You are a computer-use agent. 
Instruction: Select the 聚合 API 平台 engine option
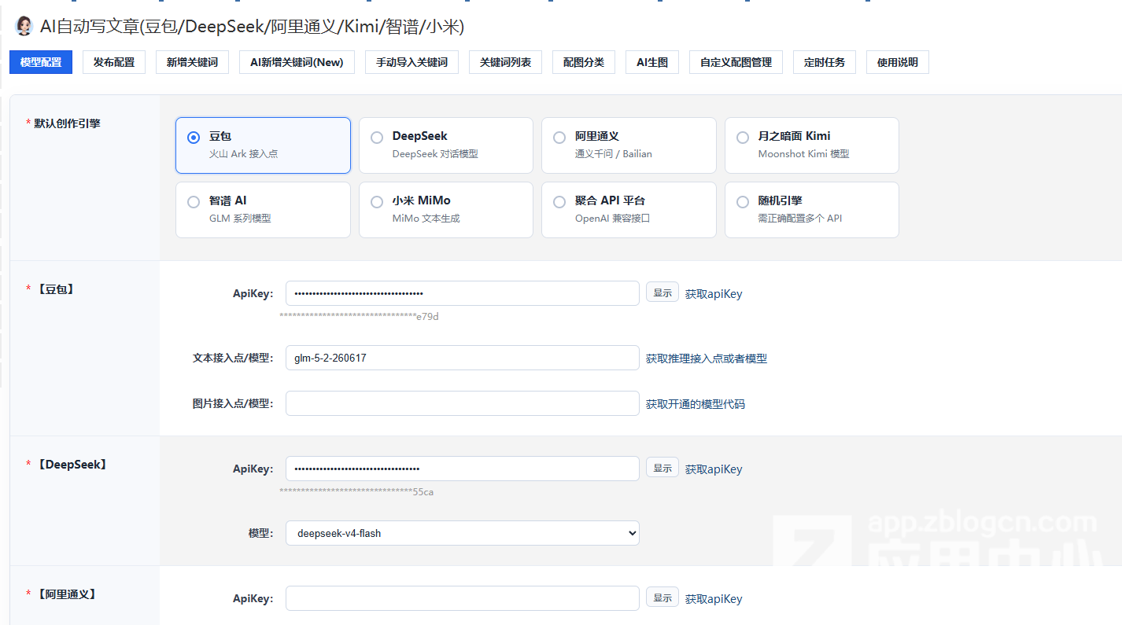559,202
